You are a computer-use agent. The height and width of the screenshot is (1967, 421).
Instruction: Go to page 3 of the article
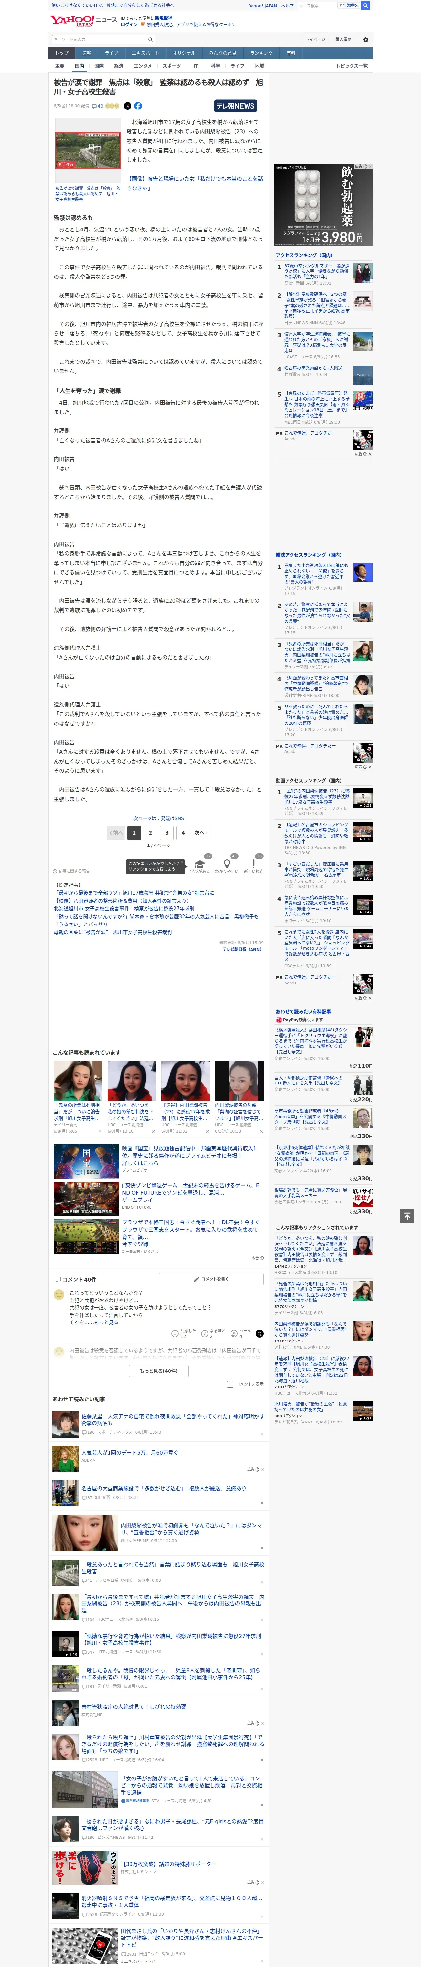[167, 833]
